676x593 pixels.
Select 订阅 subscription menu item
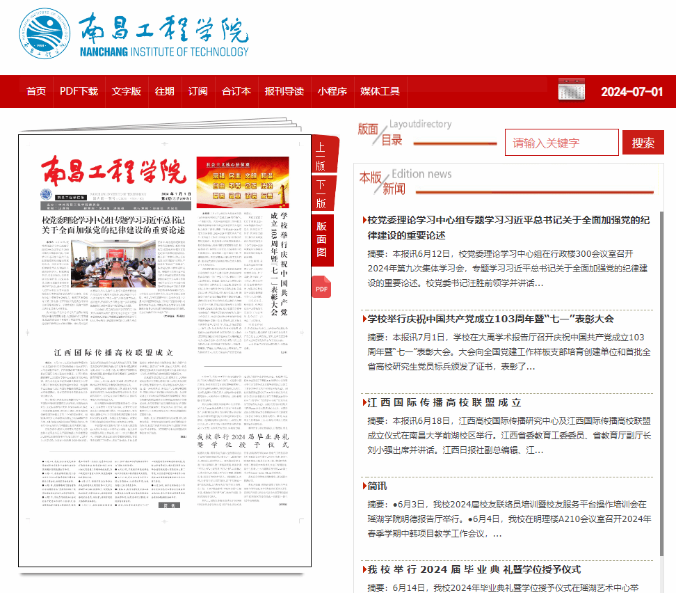click(198, 91)
